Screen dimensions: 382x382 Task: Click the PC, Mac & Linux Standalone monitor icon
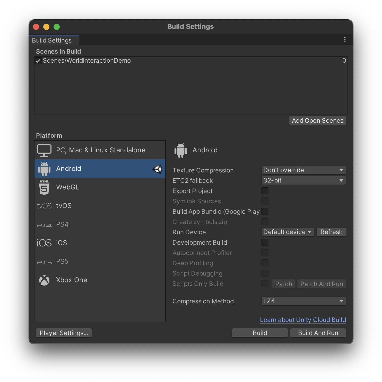[x=44, y=150]
